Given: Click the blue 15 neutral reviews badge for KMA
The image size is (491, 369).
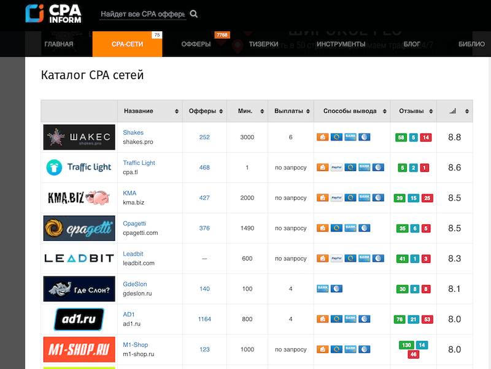Looking at the screenshot, I should [414, 198].
